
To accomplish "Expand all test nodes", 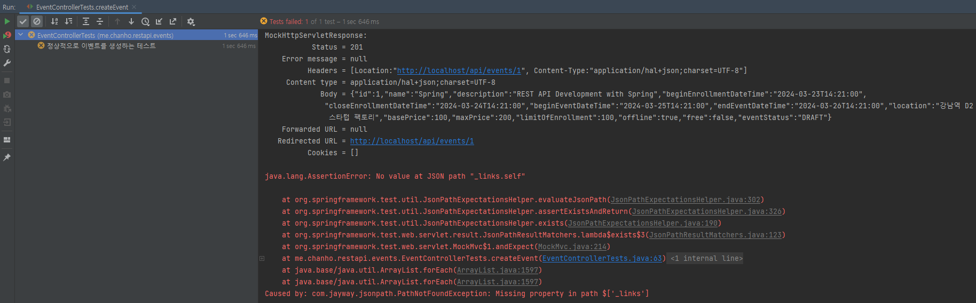I will (x=86, y=21).
